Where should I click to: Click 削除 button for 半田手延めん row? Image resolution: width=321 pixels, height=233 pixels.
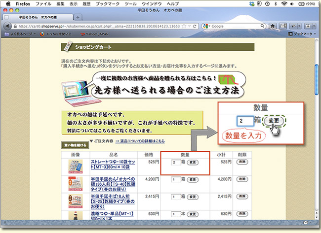pyautogui.click(x=241, y=179)
